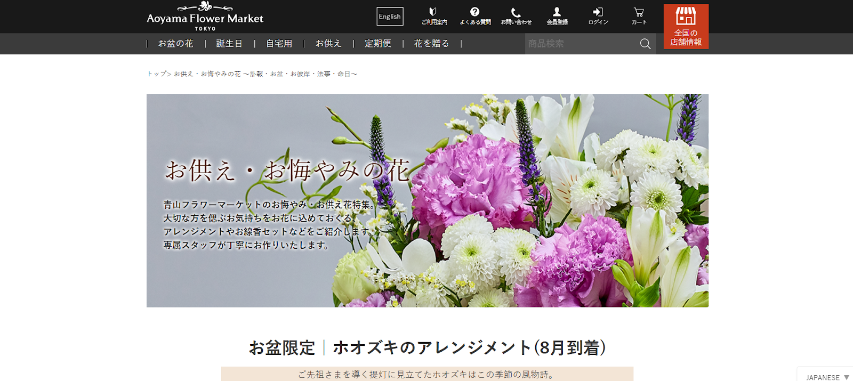Click the お供え・お悔やみの花 hero banner
The image size is (853, 381).
(x=427, y=200)
